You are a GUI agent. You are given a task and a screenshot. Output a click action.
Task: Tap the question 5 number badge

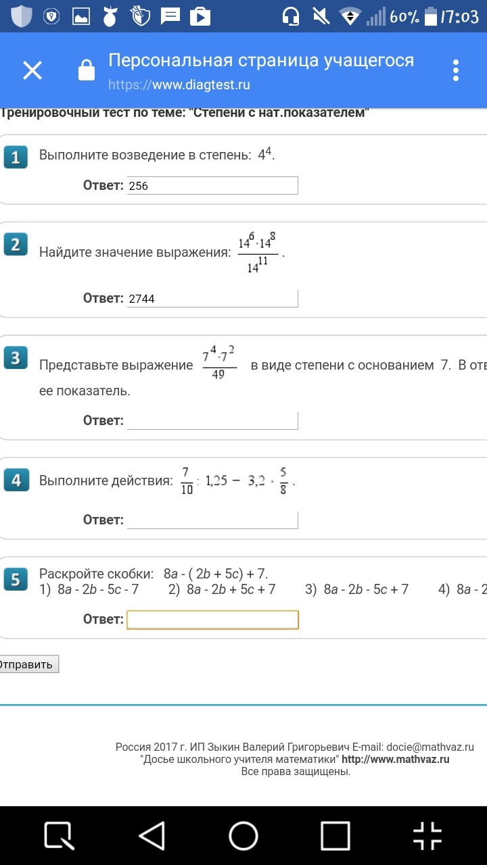(16, 579)
